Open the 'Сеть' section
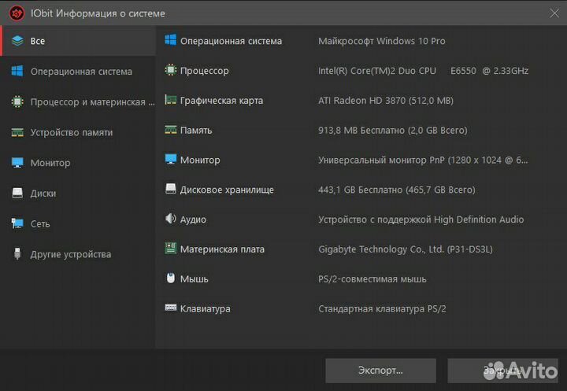The height and width of the screenshot is (391, 567). pos(79,223)
